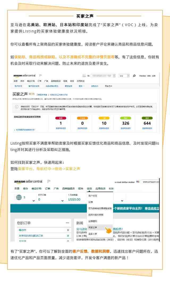Screen dimensions: 170x286
Task: Select 亚马逊商城交易保障索赔 in dropdown
Action: [x=100, y=208]
